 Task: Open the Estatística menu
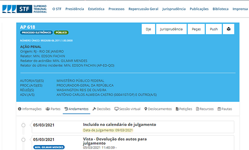(x=96, y=9)
